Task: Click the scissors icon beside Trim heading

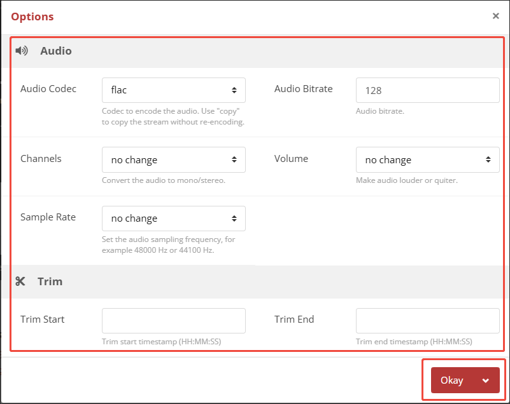Action: coord(21,281)
